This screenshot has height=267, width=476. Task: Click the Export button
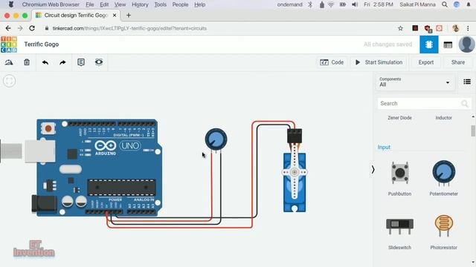click(x=426, y=62)
